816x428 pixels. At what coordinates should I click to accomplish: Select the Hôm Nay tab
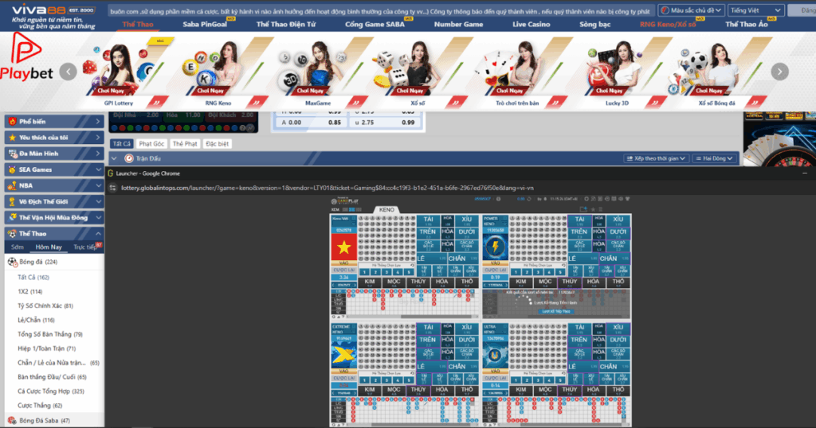click(x=49, y=247)
